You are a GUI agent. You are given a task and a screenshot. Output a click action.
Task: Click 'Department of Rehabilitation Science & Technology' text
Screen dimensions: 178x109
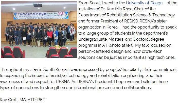(x=127, y=15)
